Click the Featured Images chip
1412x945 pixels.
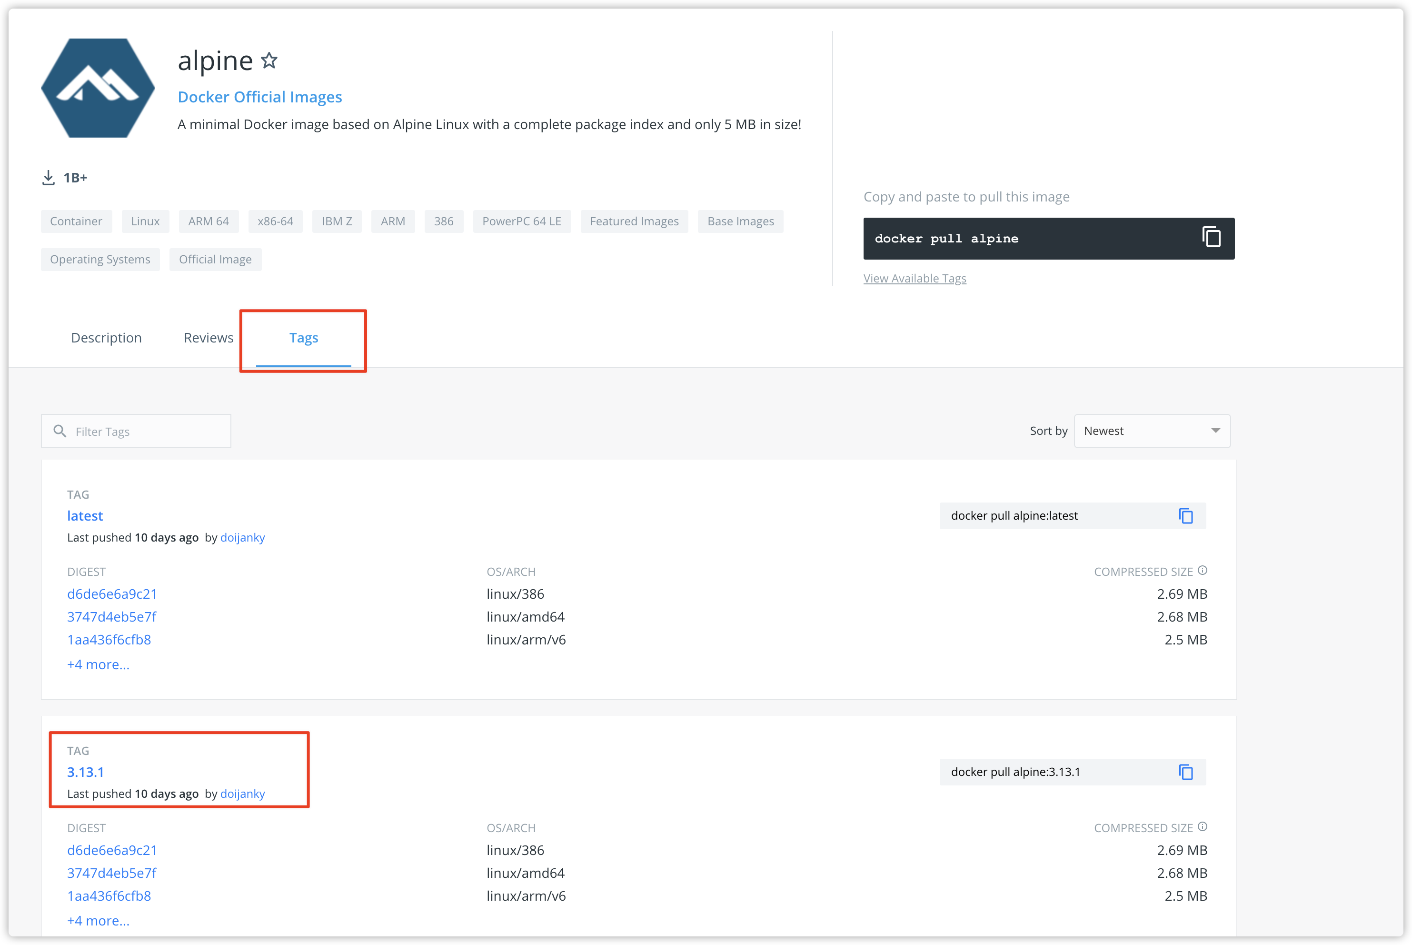click(x=634, y=221)
